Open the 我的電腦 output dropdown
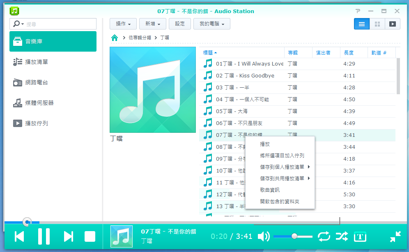This screenshot has width=409, height=252. pyautogui.click(x=212, y=24)
